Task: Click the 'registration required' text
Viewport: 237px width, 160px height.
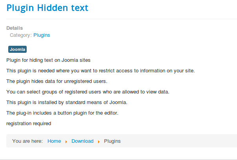Action: click(29, 124)
